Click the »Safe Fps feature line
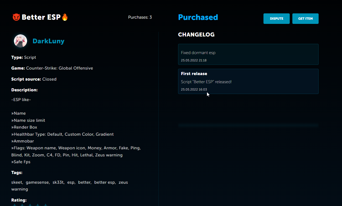The width and height of the screenshot is (342, 206). pos(21,162)
